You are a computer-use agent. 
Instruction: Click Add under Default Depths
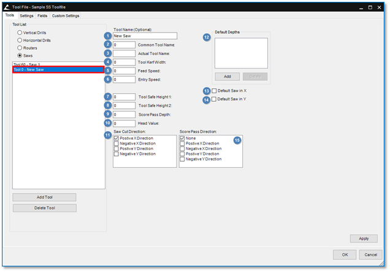227,77
